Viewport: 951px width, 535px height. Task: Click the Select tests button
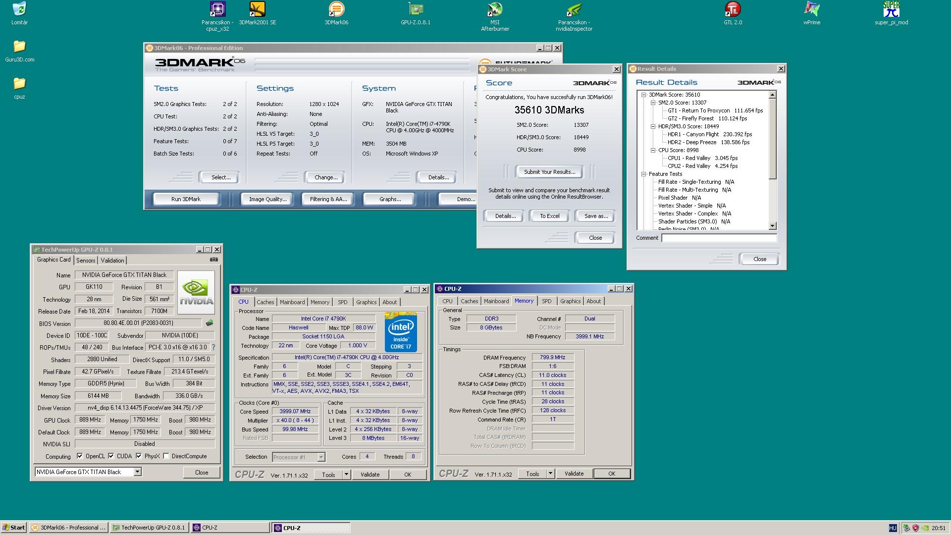pos(219,177)
